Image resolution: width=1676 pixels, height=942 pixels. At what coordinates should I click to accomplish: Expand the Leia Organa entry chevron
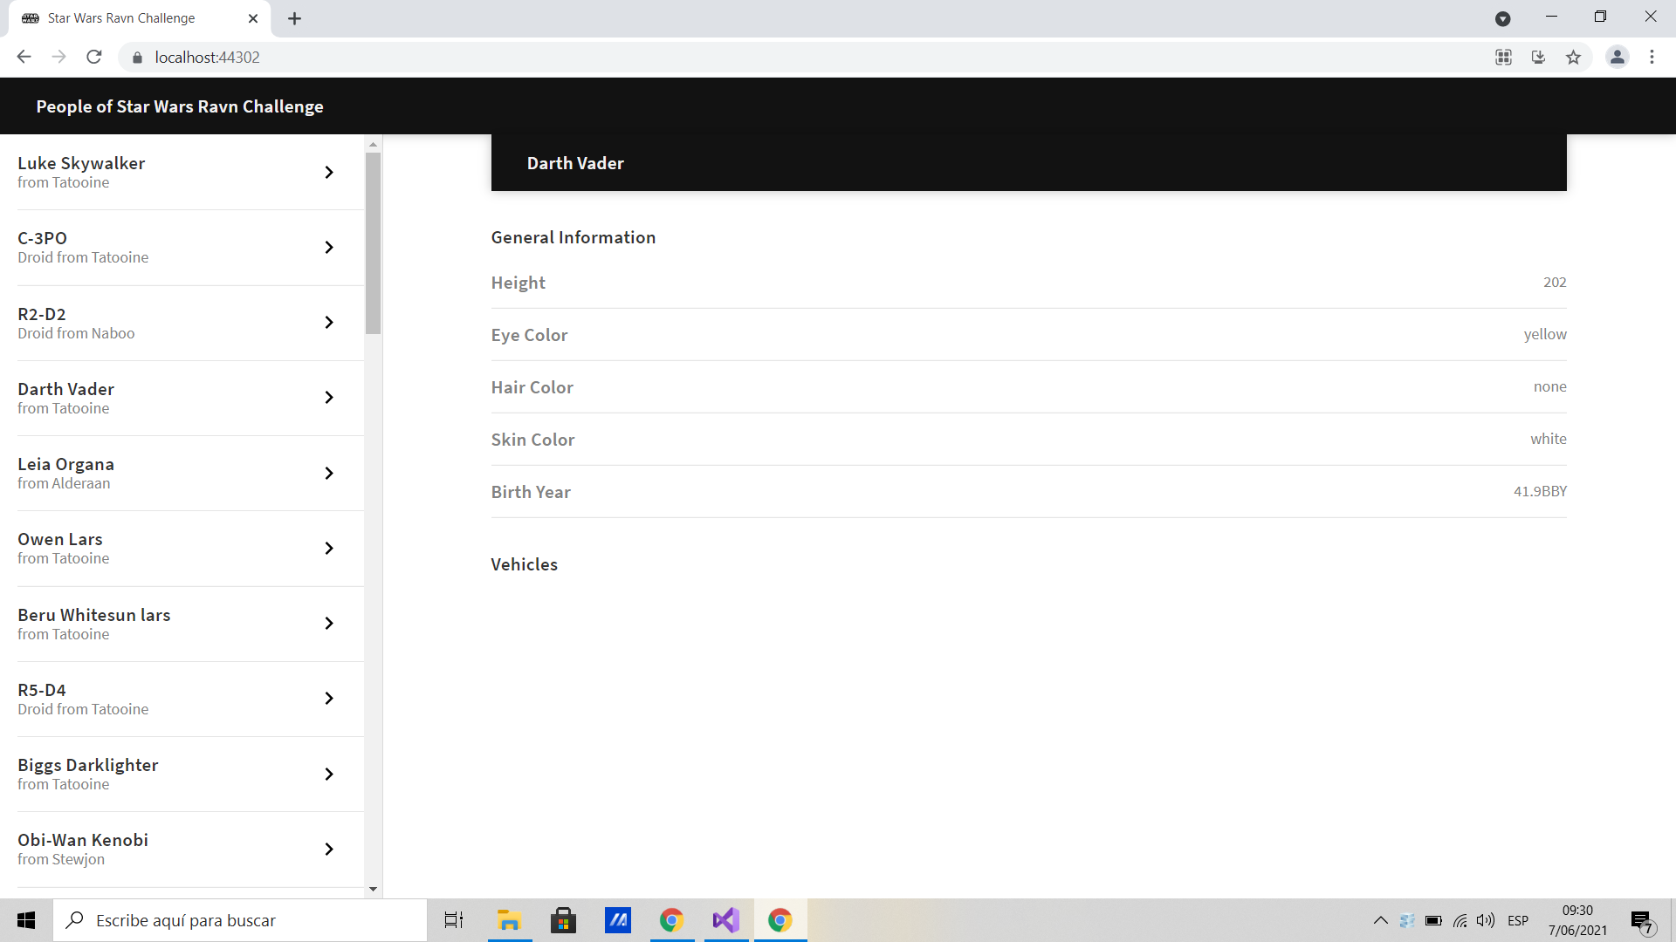[x=329, y=473]
